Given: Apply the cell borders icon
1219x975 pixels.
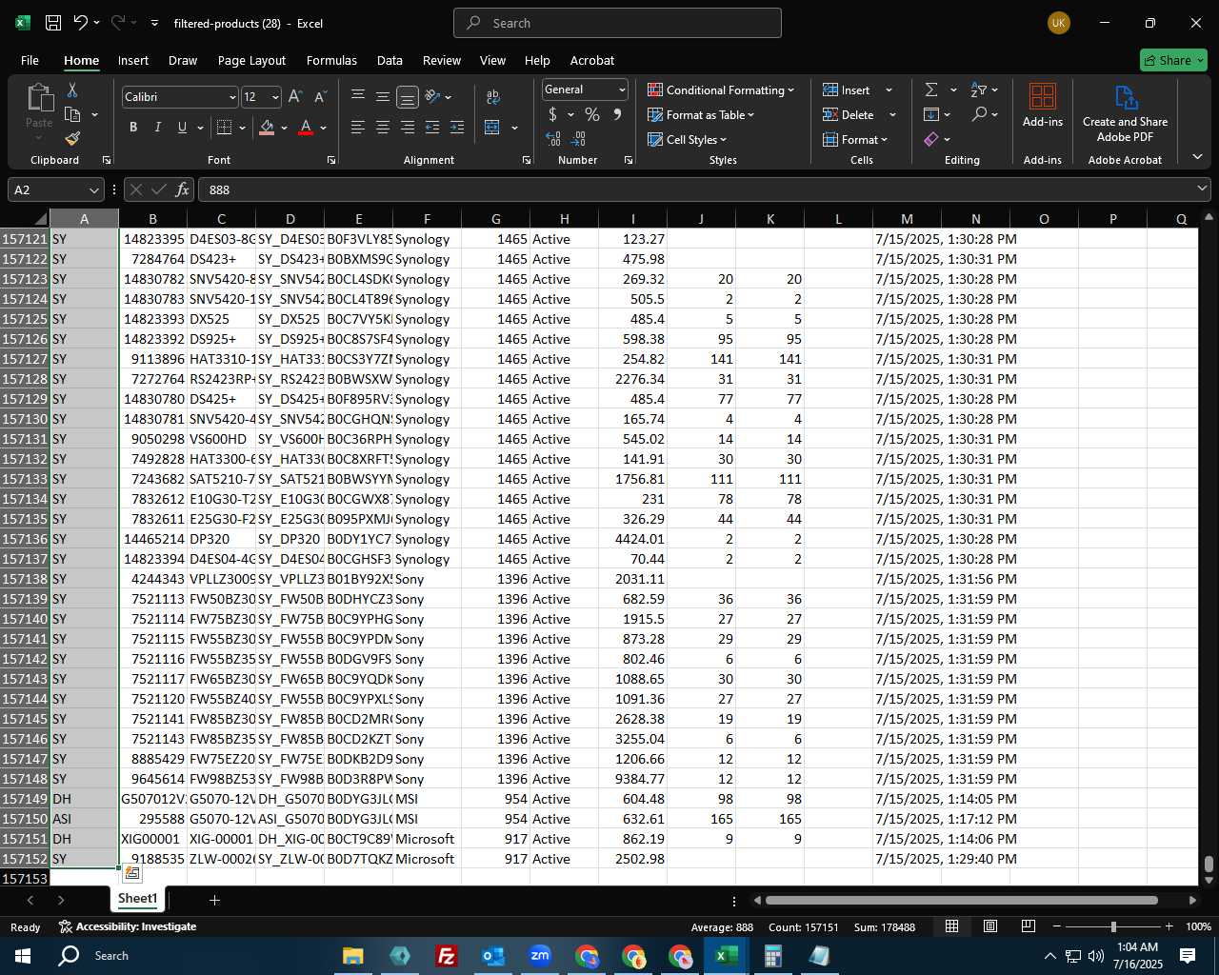Looking at the screenshot, I should [225, 128].
